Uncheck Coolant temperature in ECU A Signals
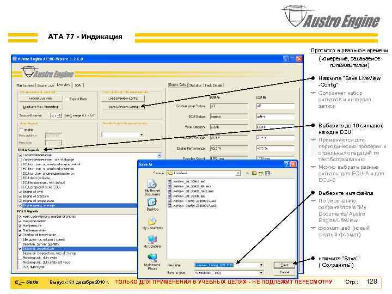The width and height of the screenshot is (392, 294). pos(20,155)
